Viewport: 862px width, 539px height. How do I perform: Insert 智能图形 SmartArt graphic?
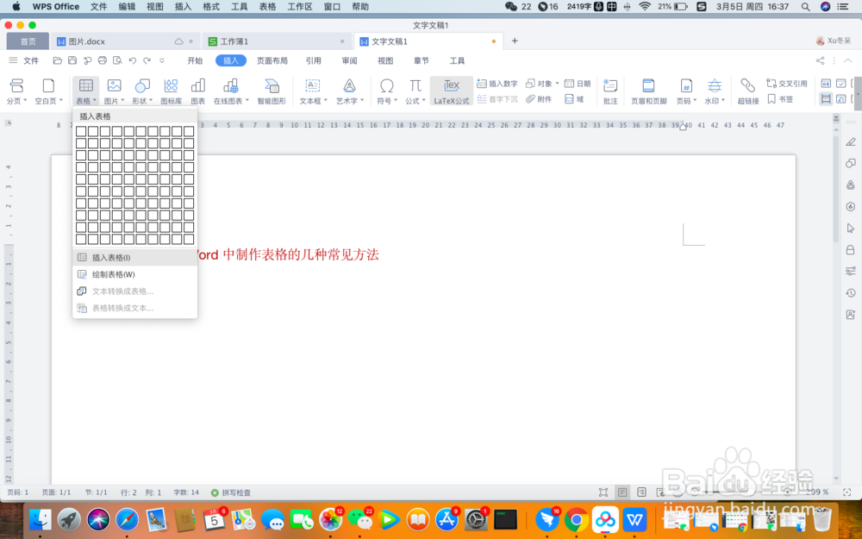pyautogui.click(x=271, y=90)
